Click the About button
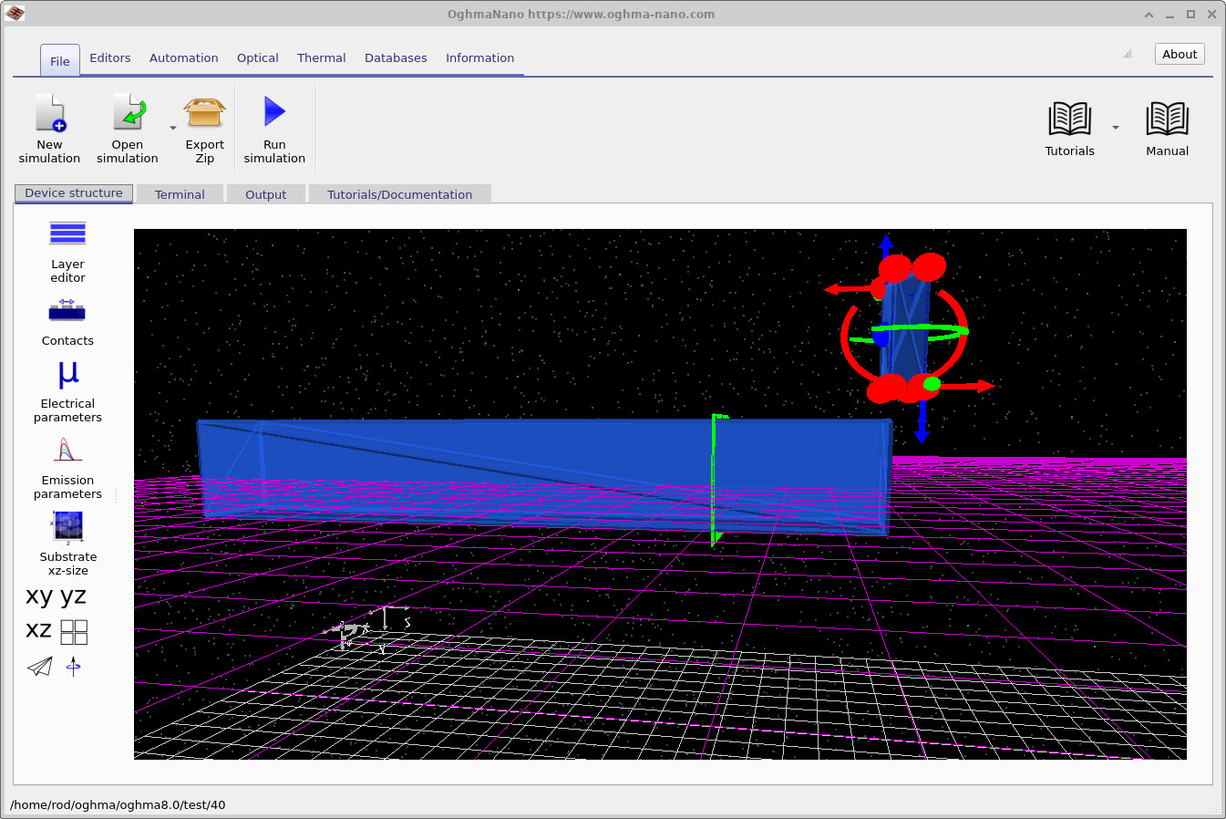 (1179, 54)
